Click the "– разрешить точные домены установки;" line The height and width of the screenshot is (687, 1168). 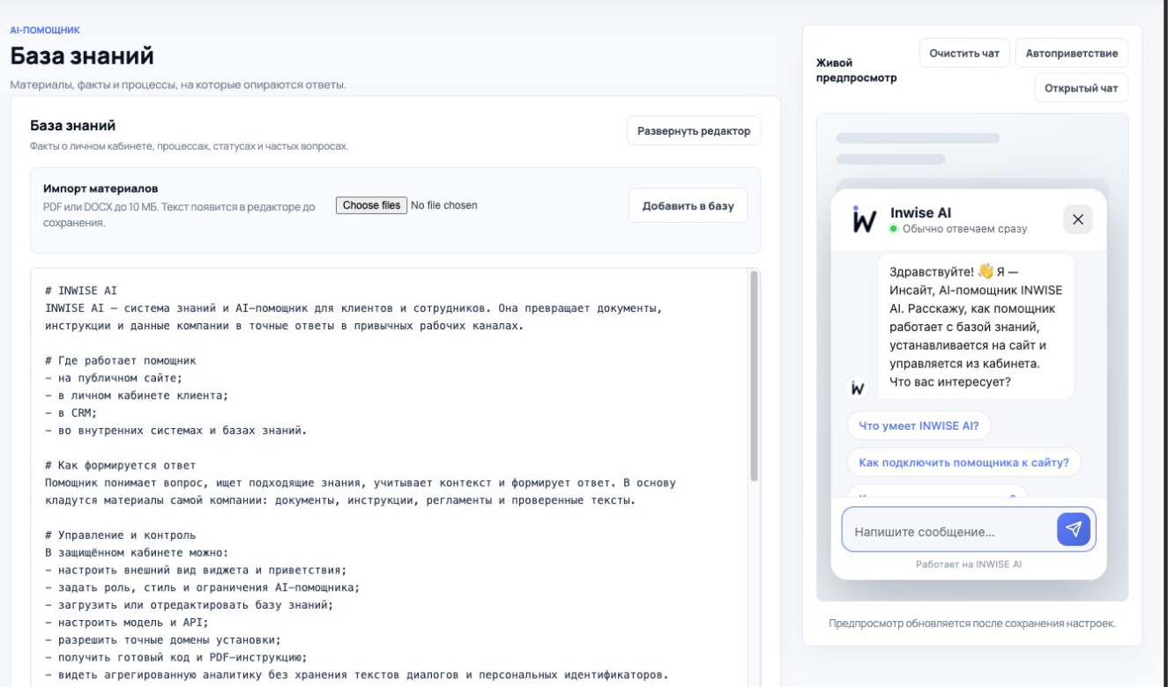[x=163, y=639]
